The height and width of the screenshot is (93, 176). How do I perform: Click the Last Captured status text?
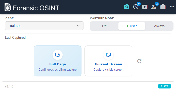17,38
